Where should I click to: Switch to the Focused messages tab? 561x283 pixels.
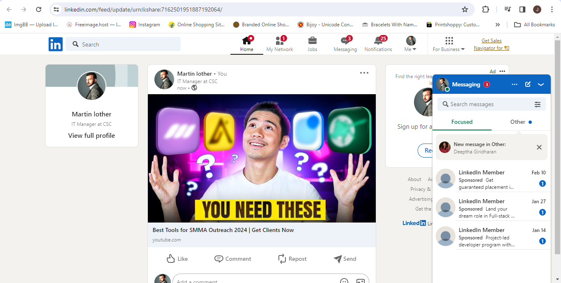462,122
